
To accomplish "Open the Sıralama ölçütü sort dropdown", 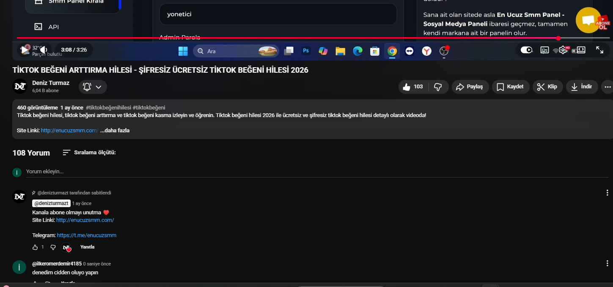I will (x=89, y=153).
